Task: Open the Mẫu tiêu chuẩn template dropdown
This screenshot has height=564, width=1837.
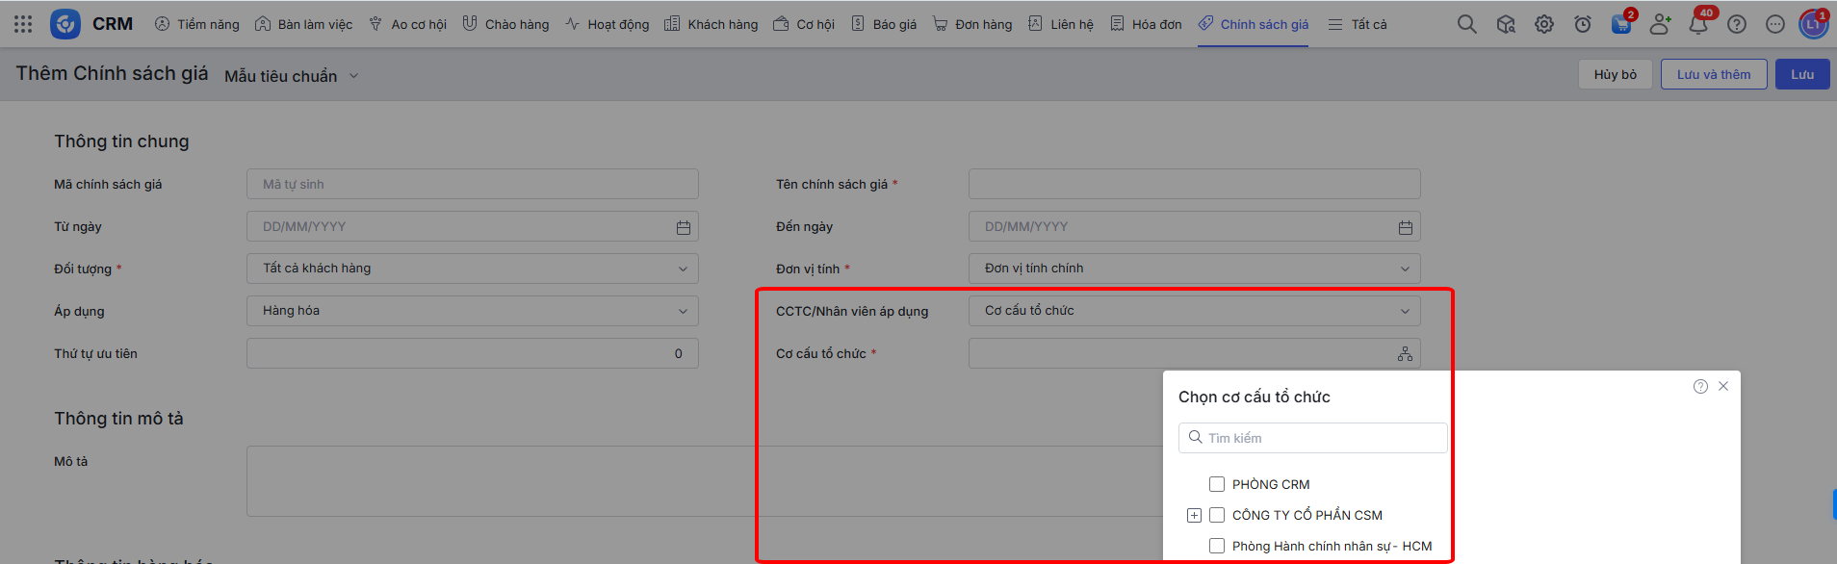Action: tap(291, 76)
